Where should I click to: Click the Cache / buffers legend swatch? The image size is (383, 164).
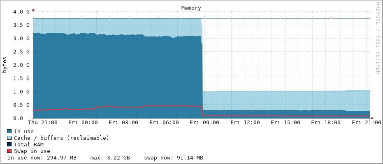coord(9,138)
